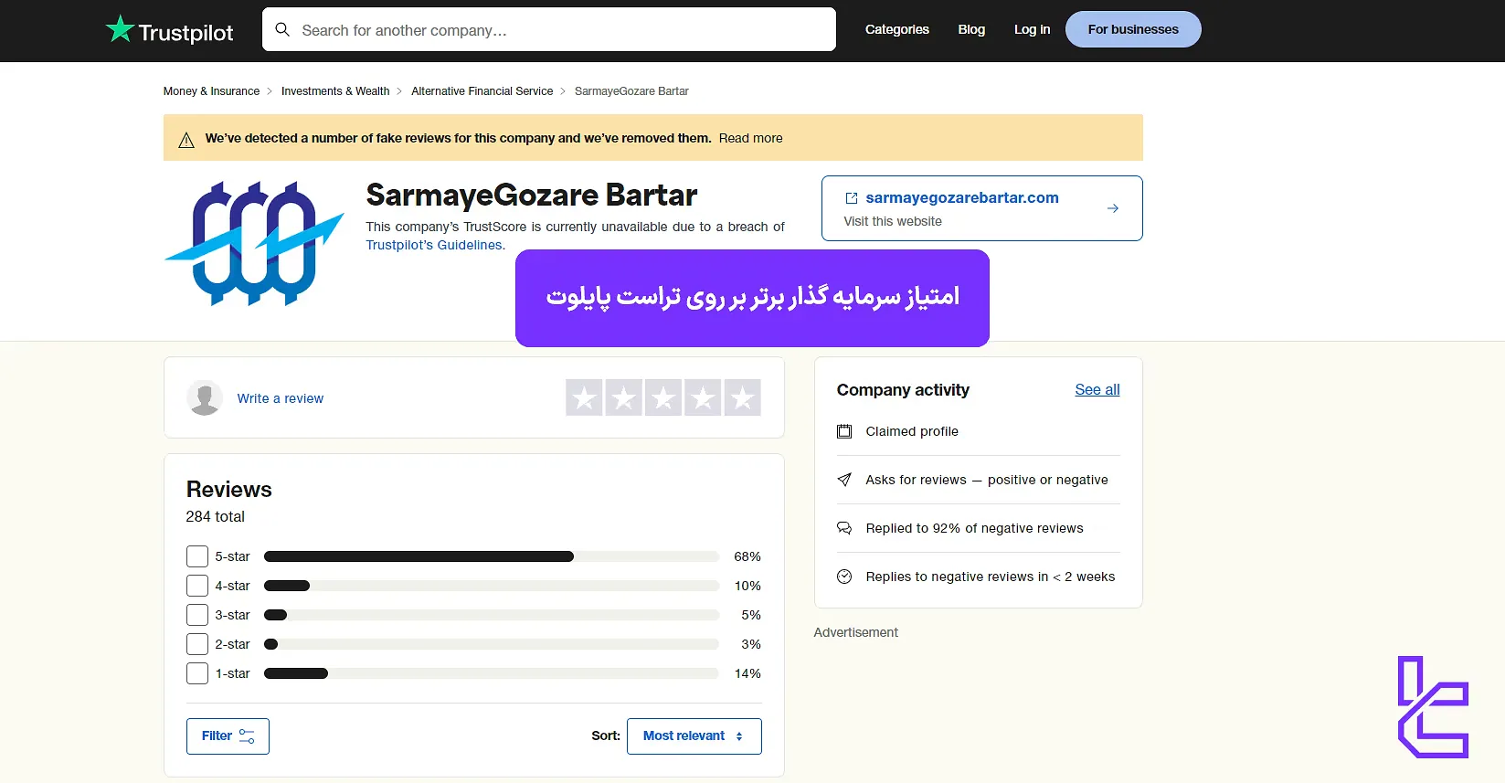
Task: Open the Most relevant sort dropdown
Action: click(694, 736)
